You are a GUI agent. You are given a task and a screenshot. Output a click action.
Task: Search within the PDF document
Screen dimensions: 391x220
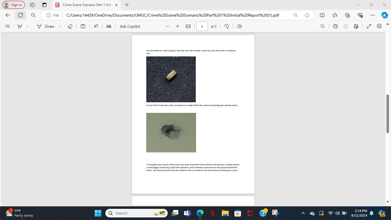[322, 26]
